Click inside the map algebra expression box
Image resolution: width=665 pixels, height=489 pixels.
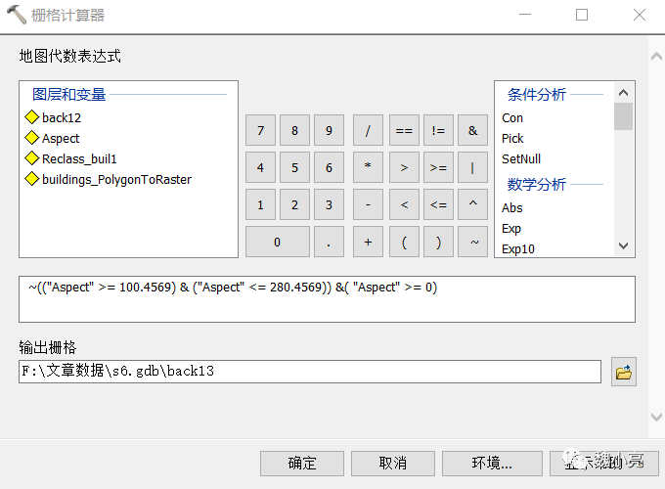pos(327,299)
